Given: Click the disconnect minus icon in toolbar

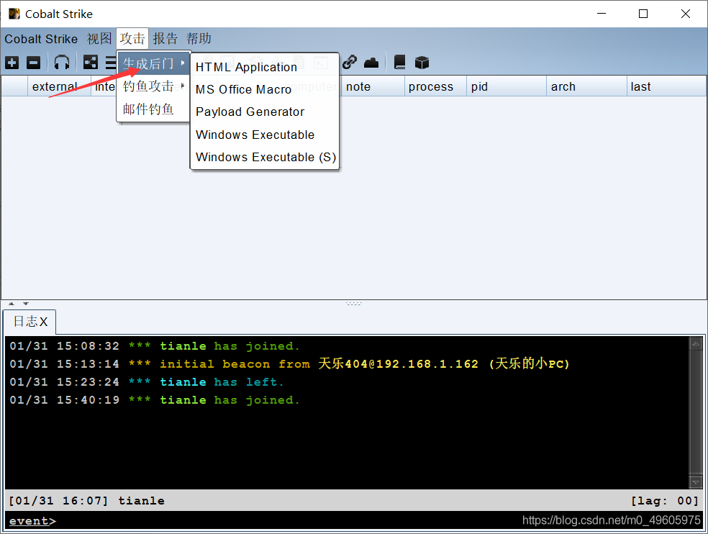Looking at the screenshot, I should [33, 63].
